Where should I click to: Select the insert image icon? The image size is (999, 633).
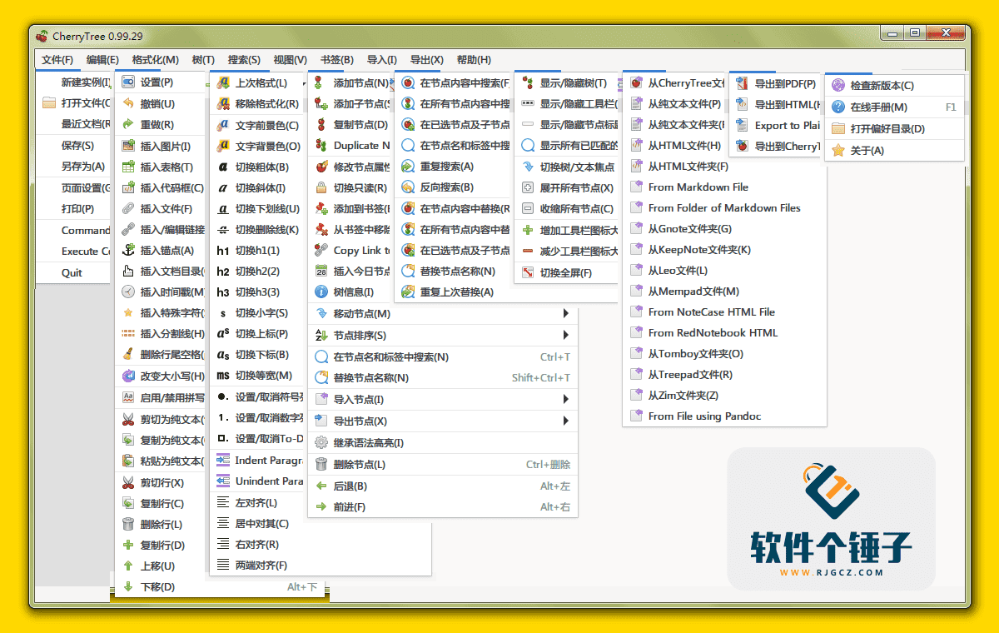coord(130,145)
